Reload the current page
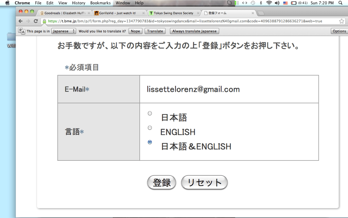 (36, 21)
